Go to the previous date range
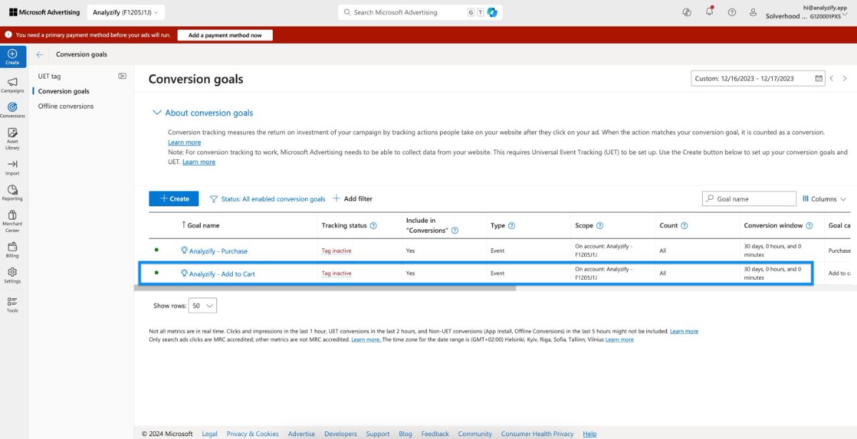The height and width of the screenshot is (439, 857). tap(831, 79)
